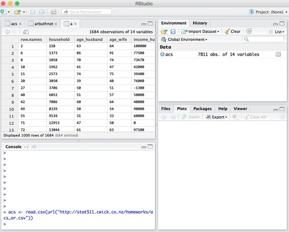The width and height of the screenshot is (289, 232).
Task: Switch to the History tab
Action: [x=200, y=23]
